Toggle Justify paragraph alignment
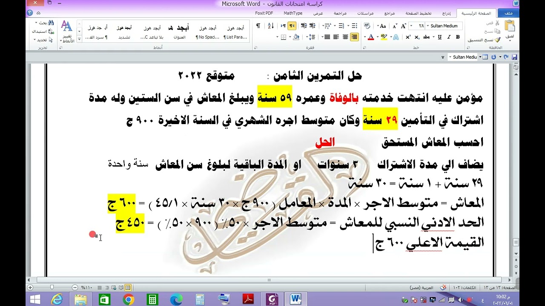Screen dimensions: 545x306 click(x=327, y=37)
